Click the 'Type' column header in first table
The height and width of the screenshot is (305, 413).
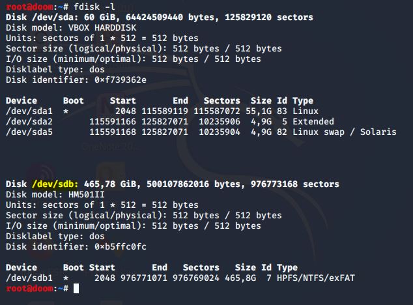[x=303, y=101]
